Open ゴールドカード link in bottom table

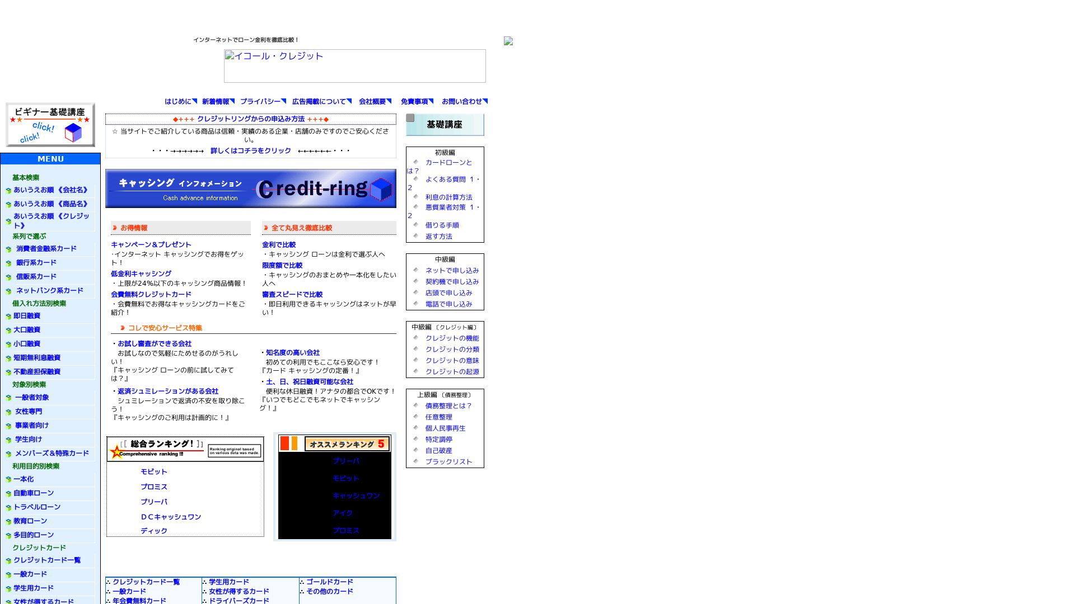[x=329, y=582]
